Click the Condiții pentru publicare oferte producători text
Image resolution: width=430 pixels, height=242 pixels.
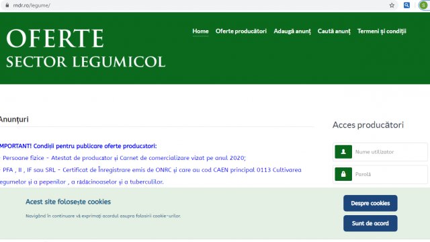tap(95, 146)
